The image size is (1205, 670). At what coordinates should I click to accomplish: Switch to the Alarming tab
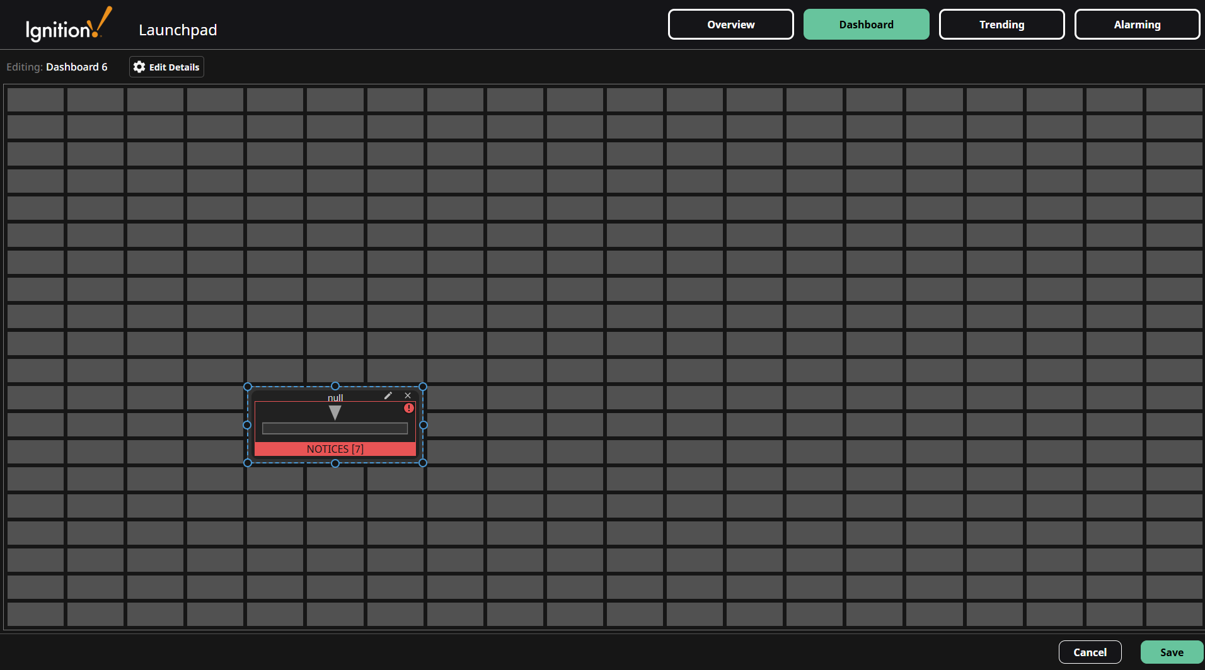pyautogui.click(x=1138, y=24)
